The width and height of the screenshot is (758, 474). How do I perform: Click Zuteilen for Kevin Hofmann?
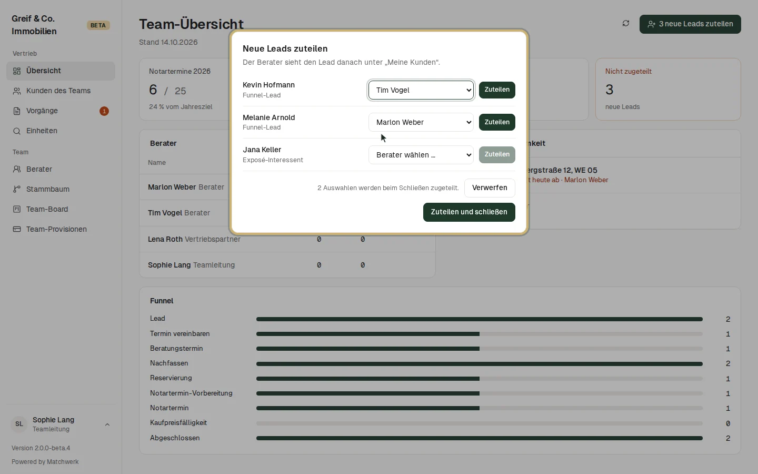(x=497, y=90)
